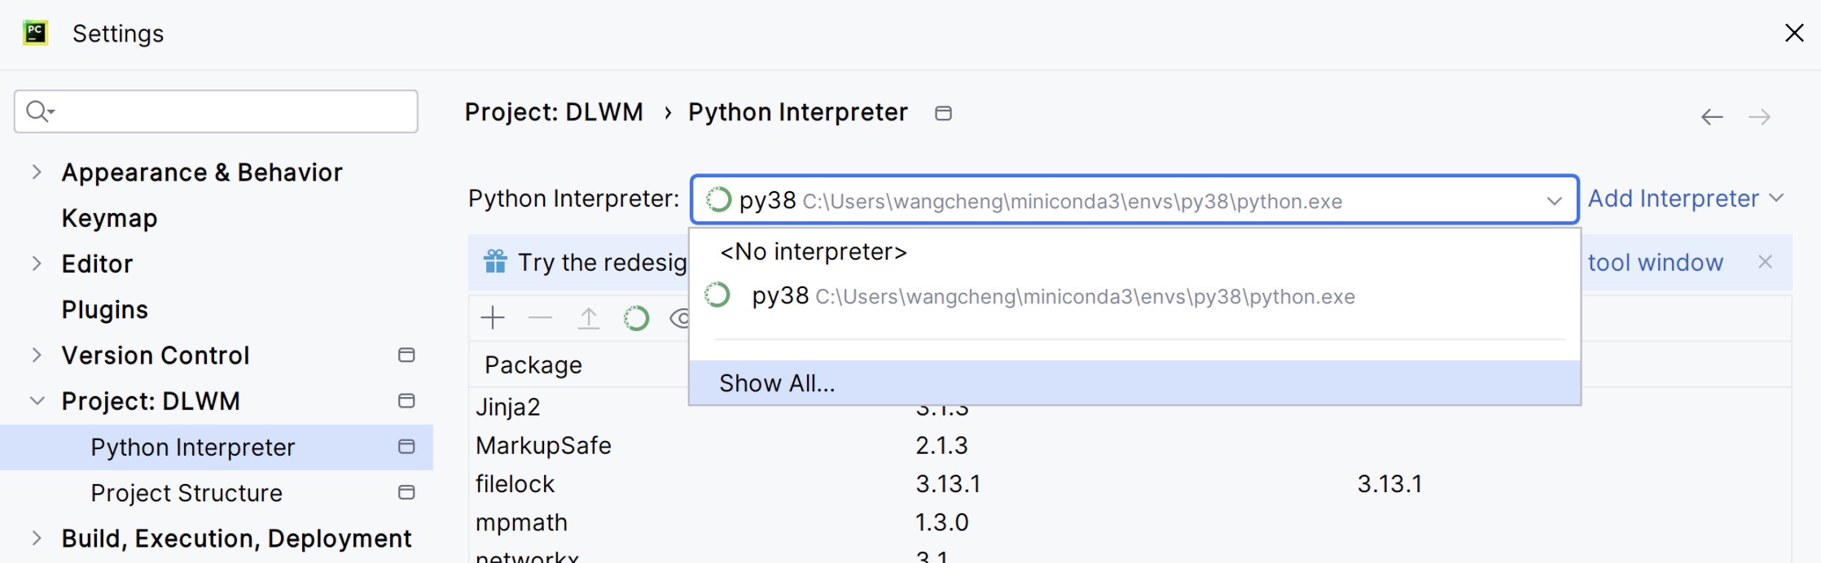Click the interpreter combo box dropdown arrow
The height and width of the screenshot is (563, 1821).
click(x=1554, y=200)
